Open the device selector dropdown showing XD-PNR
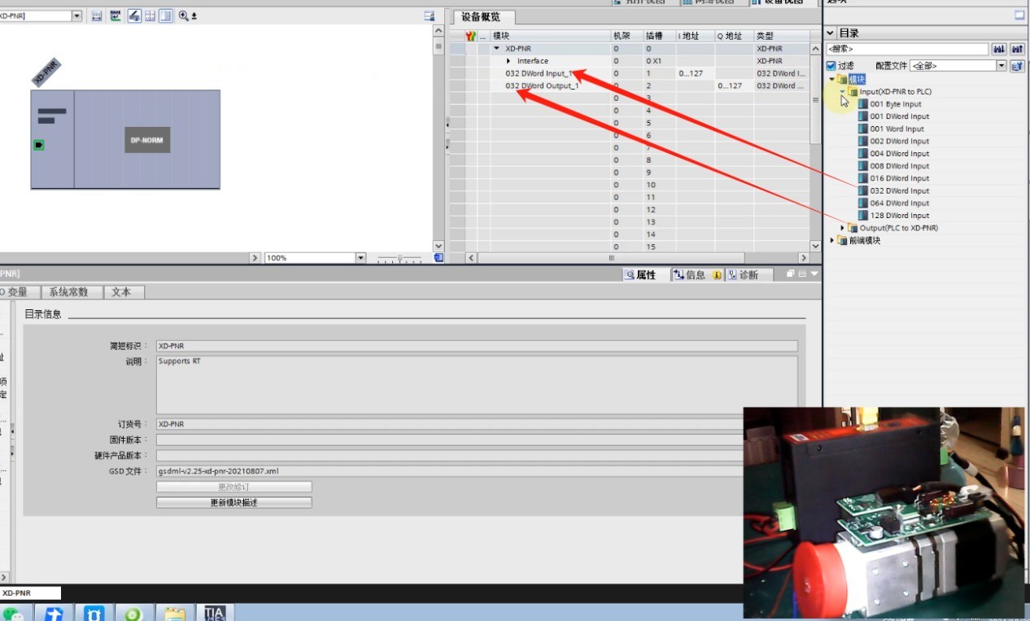Viewport: 1030px width, 621px height. pos(77,15)
